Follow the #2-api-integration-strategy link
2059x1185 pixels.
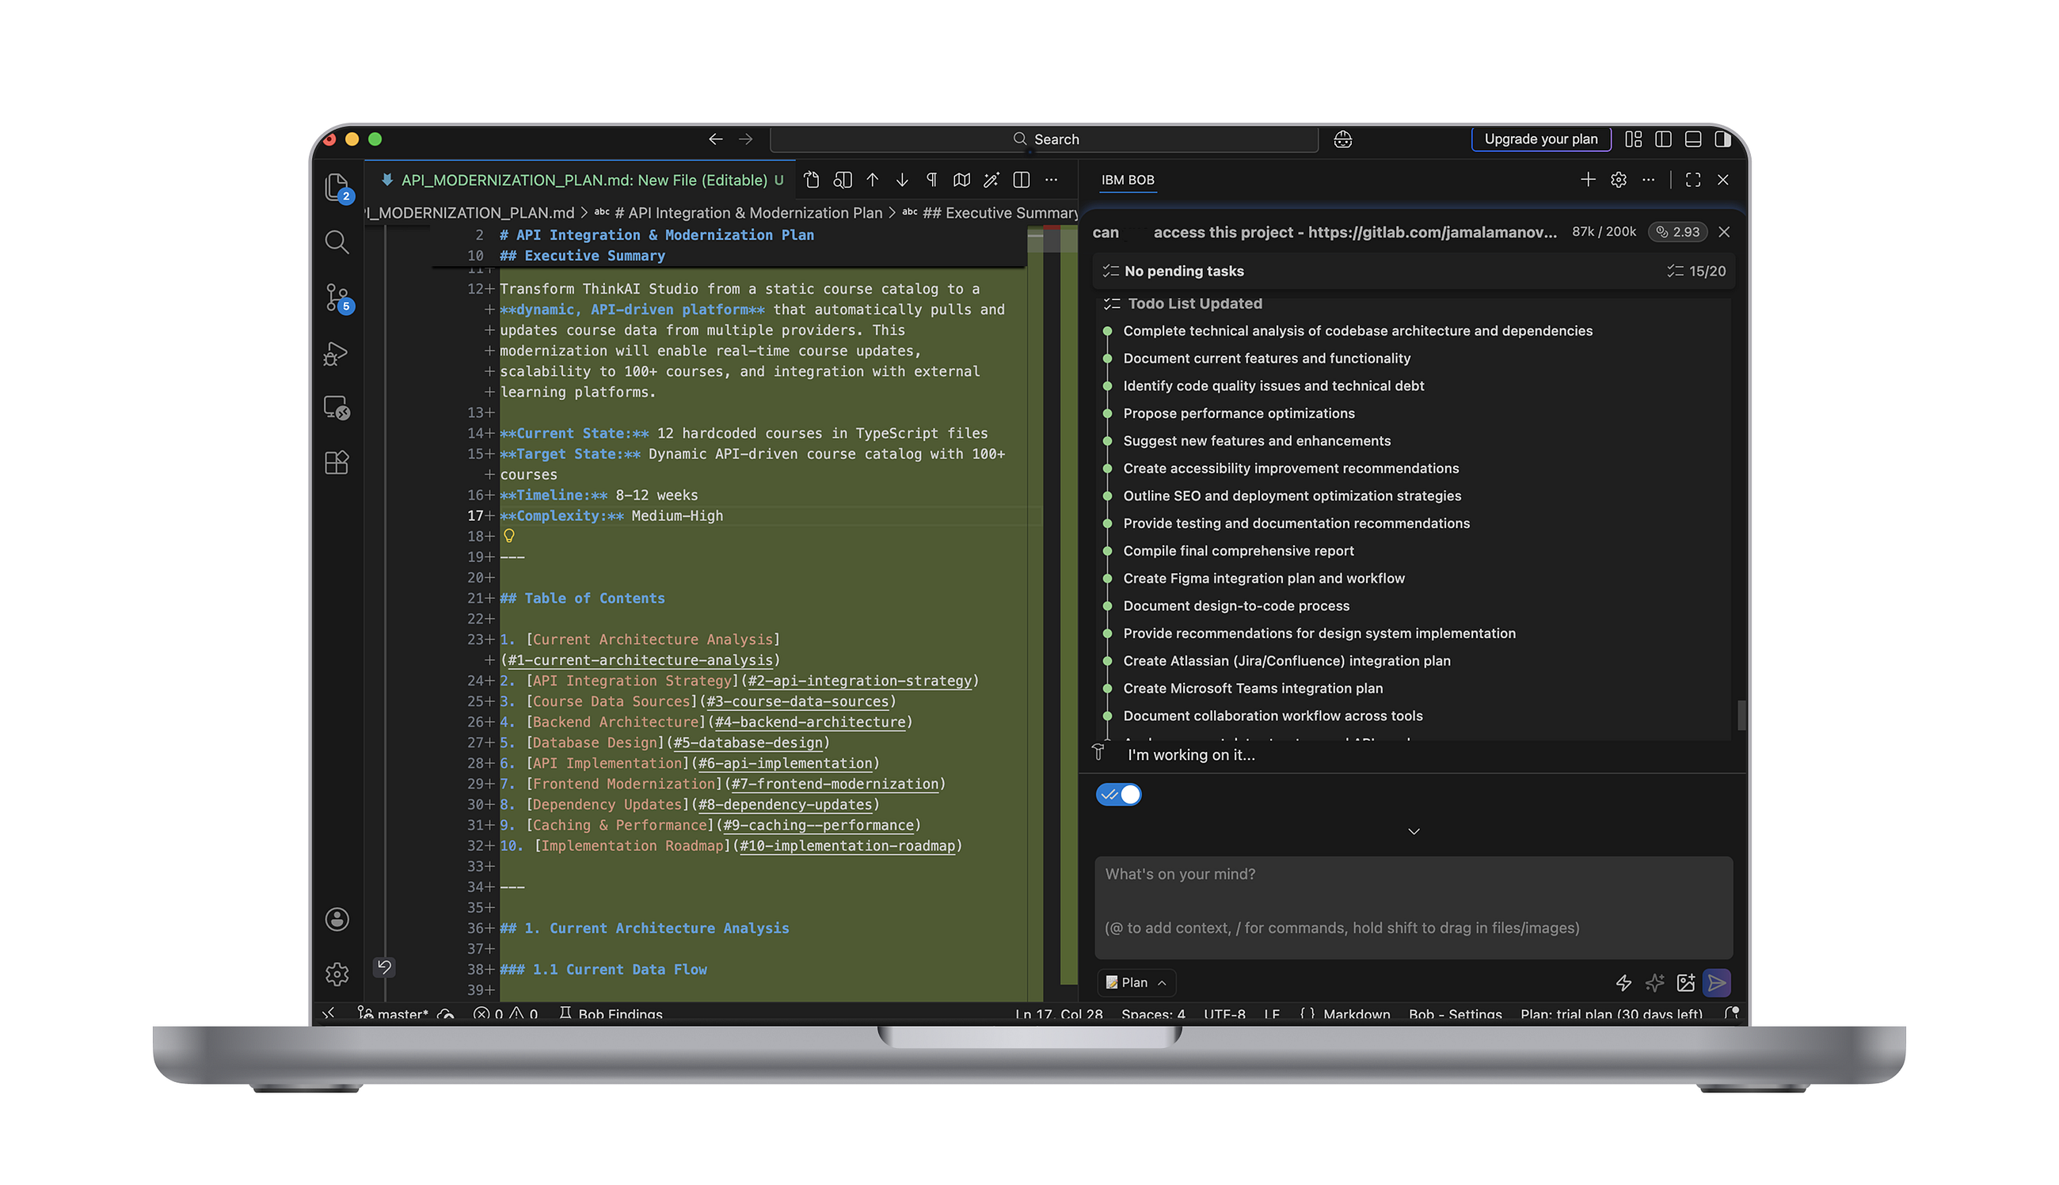tap(860, 681)
